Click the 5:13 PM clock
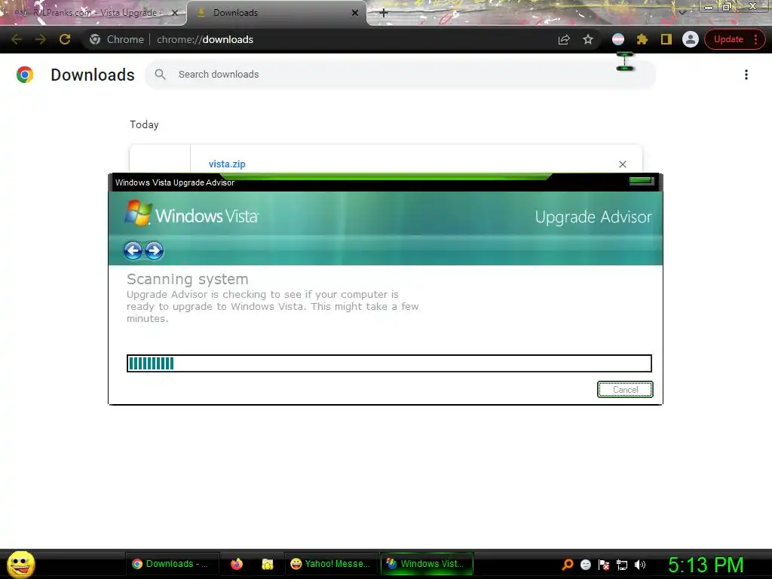 (x=706, y=565)
